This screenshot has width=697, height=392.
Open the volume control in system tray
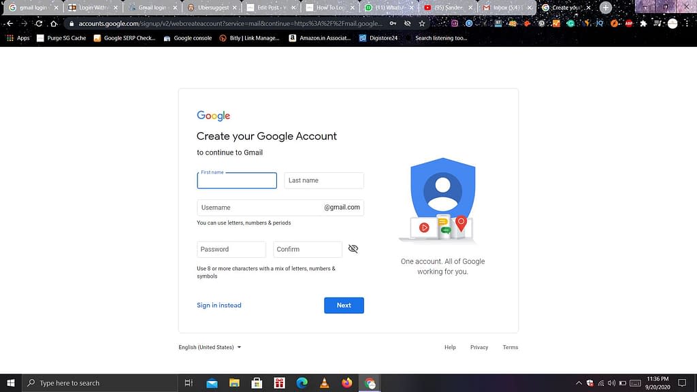[x=612, y=382]
